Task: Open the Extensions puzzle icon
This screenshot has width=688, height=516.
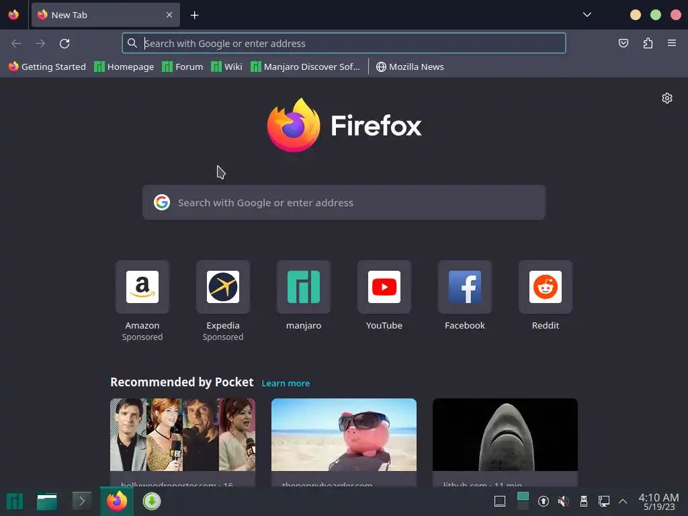Action: [648, 43]
